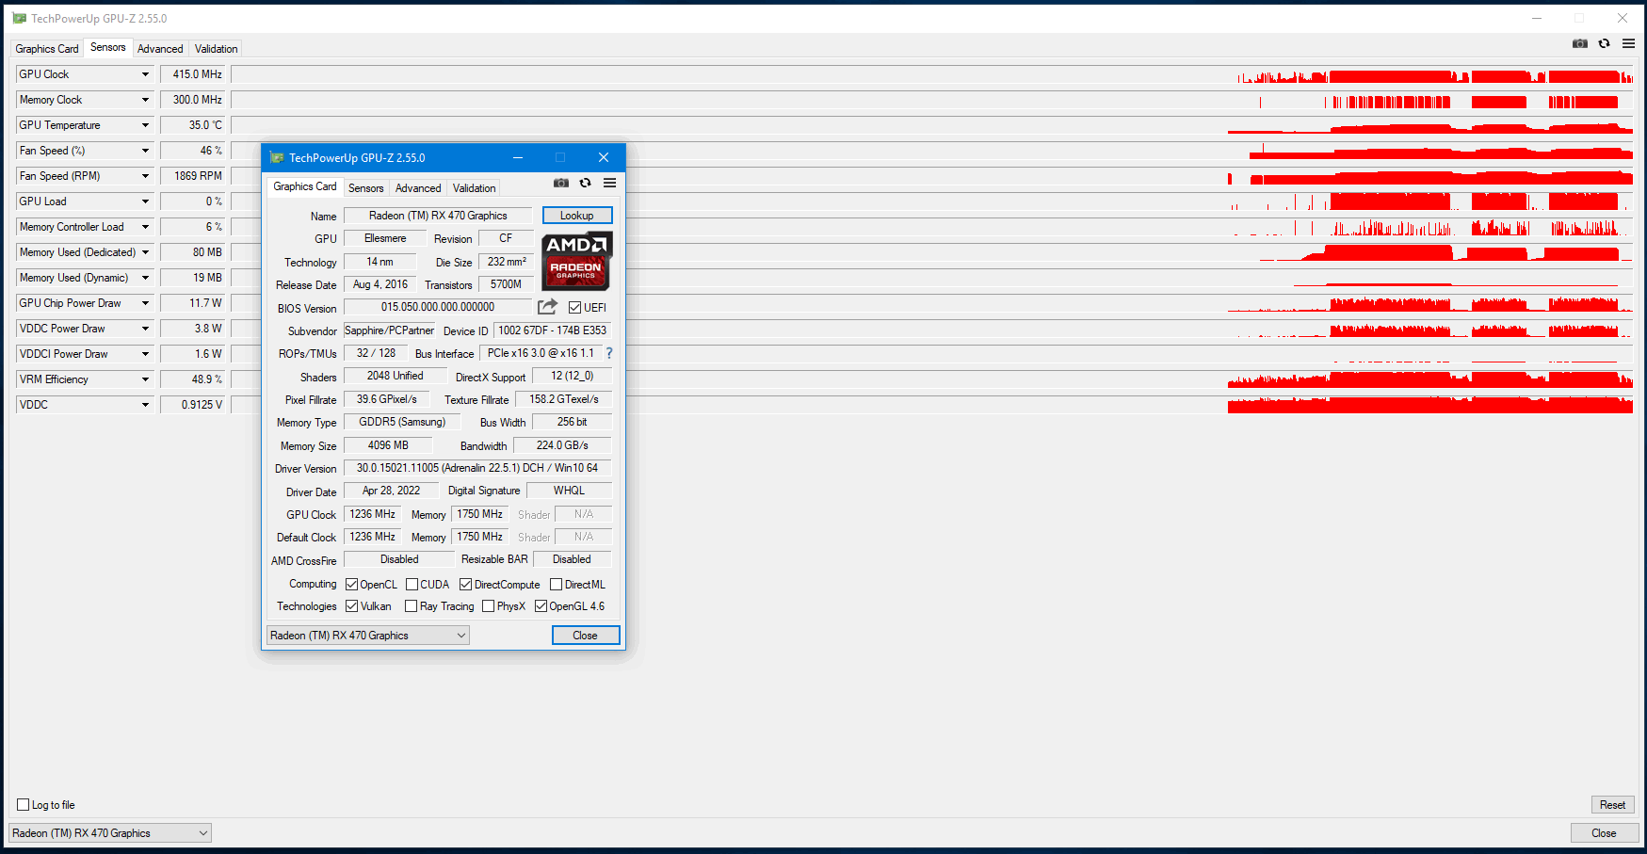Open Validation tab in background window

[x=216, y=49]
